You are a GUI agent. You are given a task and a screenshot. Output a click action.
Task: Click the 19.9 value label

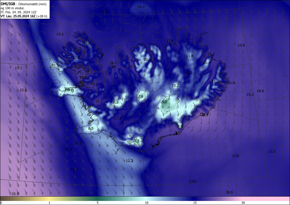(x=231, y=83)
